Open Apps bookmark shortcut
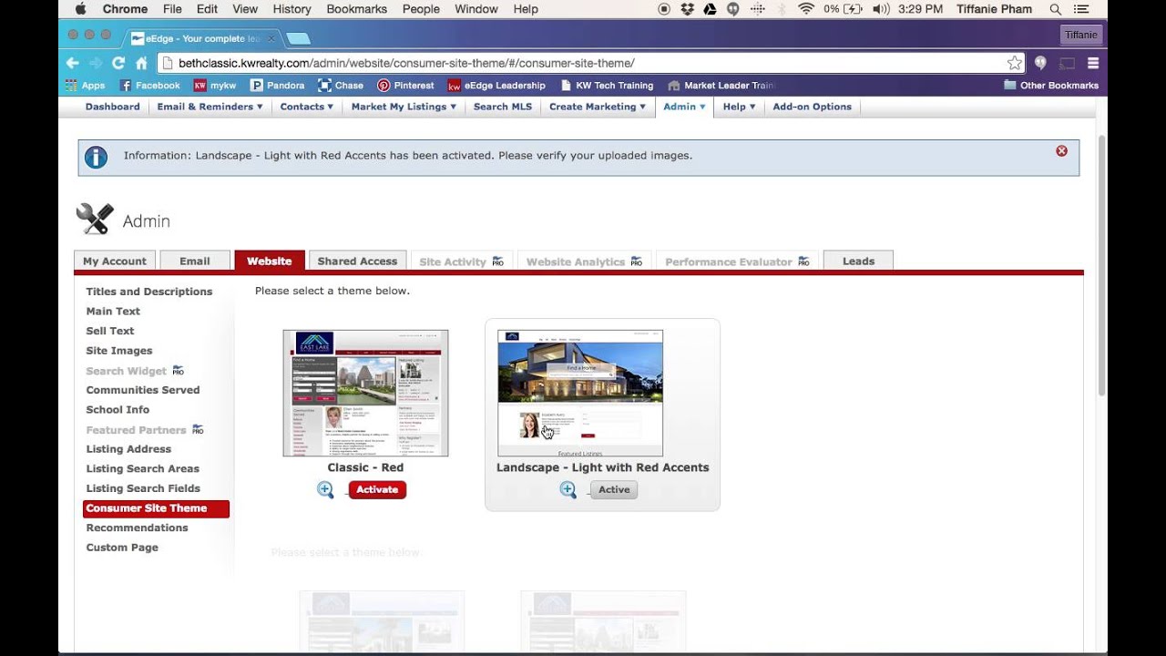This screenshot has width=1166, height=656. [x=85, y=86]
